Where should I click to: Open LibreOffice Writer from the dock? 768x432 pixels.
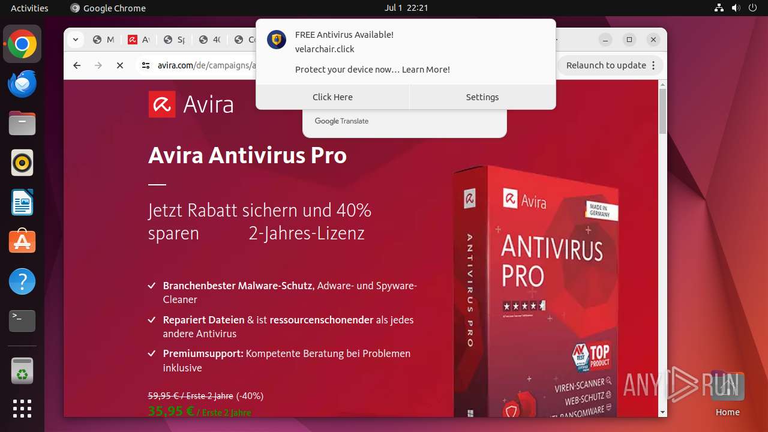[x=22, y=202]
